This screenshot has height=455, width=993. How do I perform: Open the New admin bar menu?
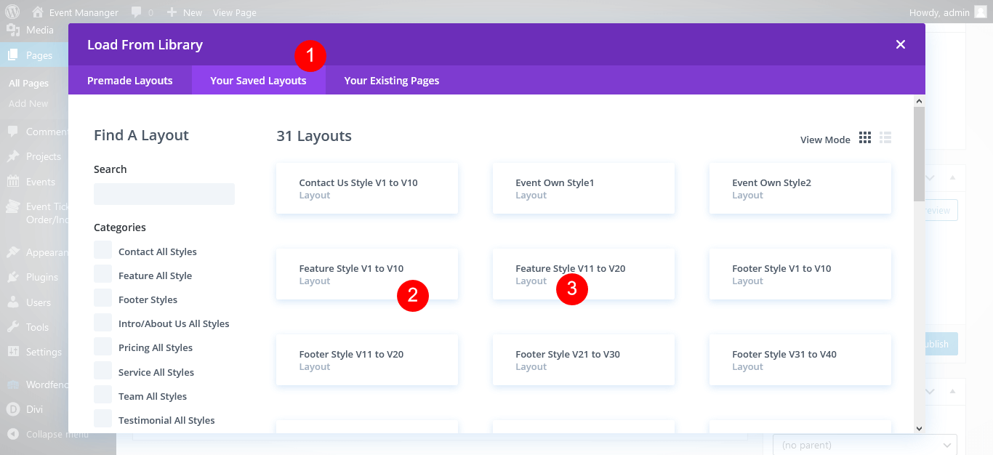pos(185,12)
